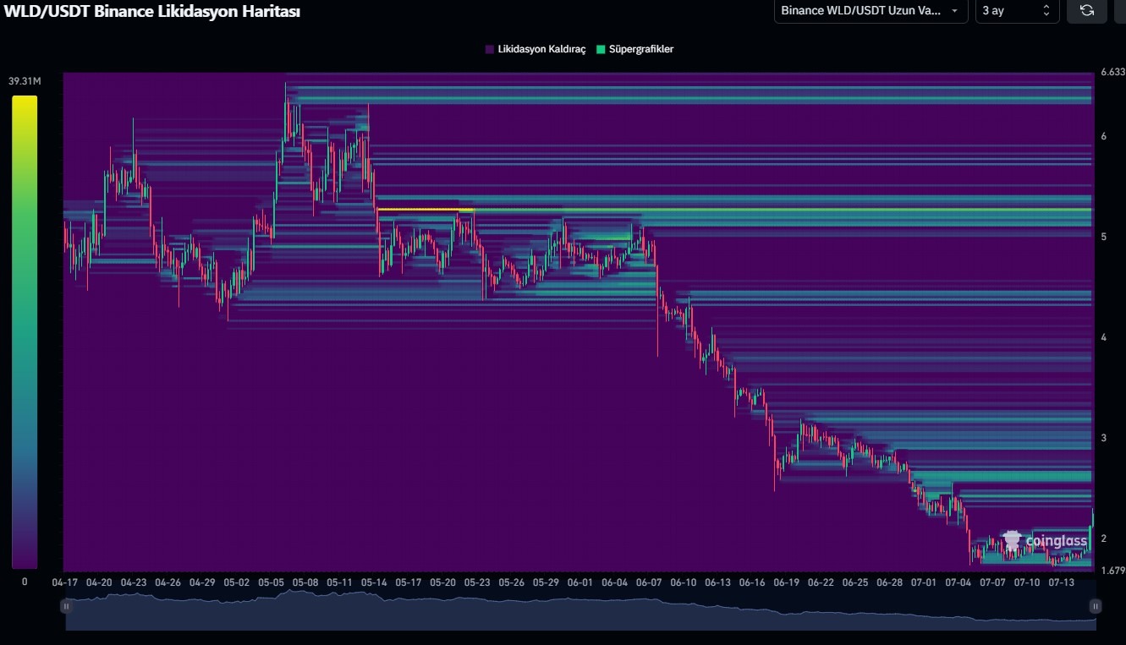Image resolution: width=1126 pixels, height=645 pixels.
Task: Click the green Süpergrafikler legend swatch
Action: pos(601,49)
